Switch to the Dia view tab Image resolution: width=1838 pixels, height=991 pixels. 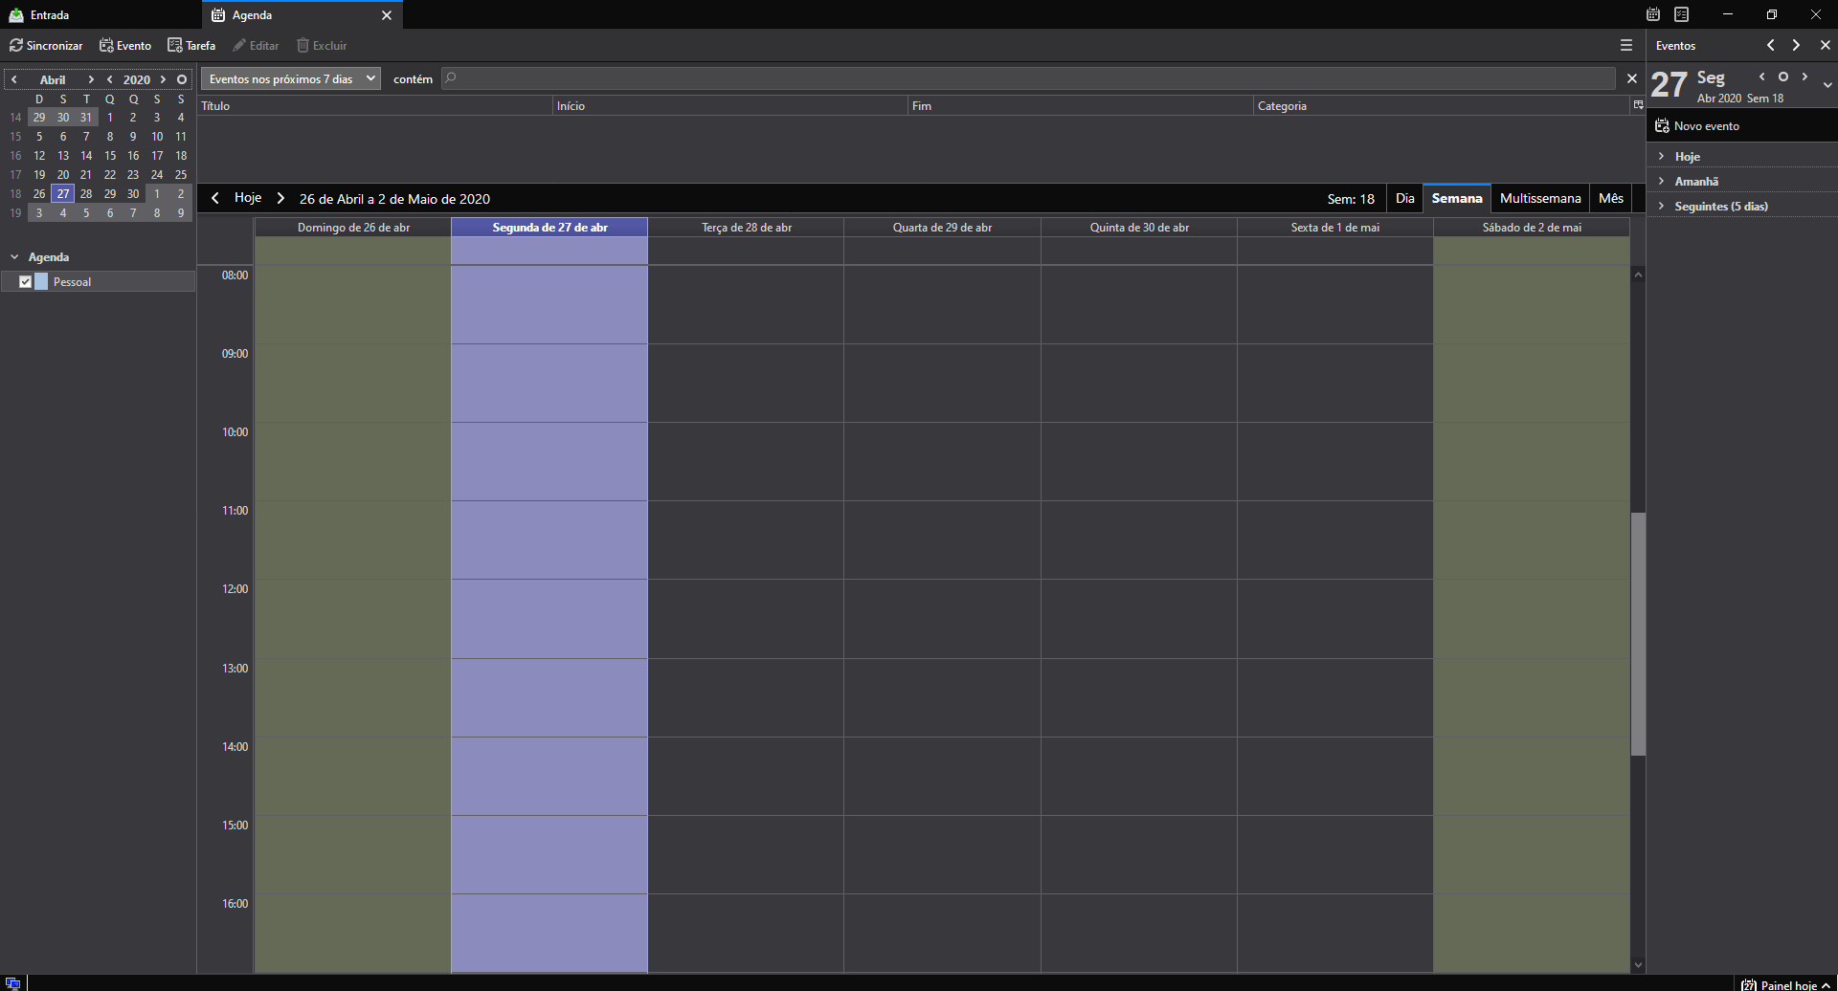point(1404,198)
